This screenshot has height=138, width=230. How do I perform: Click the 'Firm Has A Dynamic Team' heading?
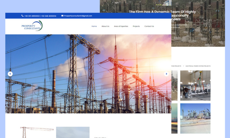pyautogui.click(x=162, y=12)
